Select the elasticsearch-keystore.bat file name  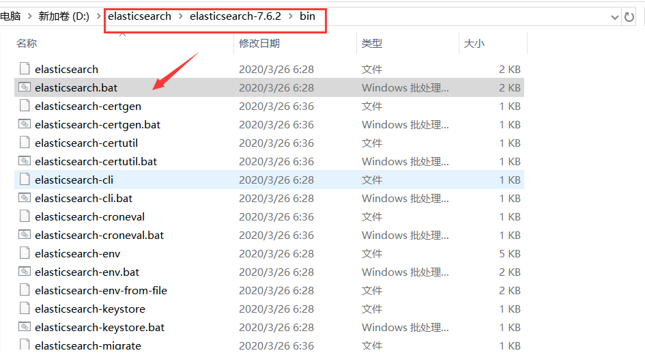point(100,328)
